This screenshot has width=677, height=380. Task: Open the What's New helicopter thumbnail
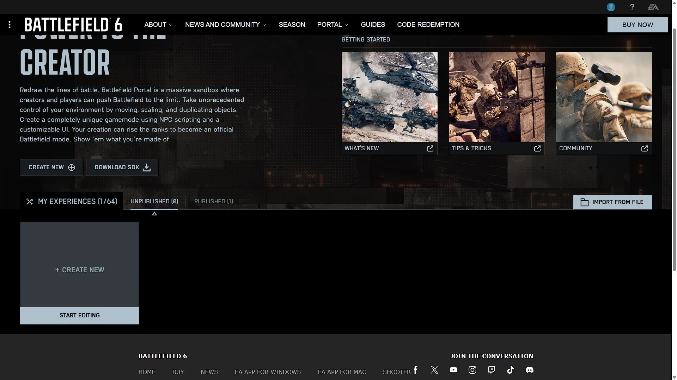[389, 97]
